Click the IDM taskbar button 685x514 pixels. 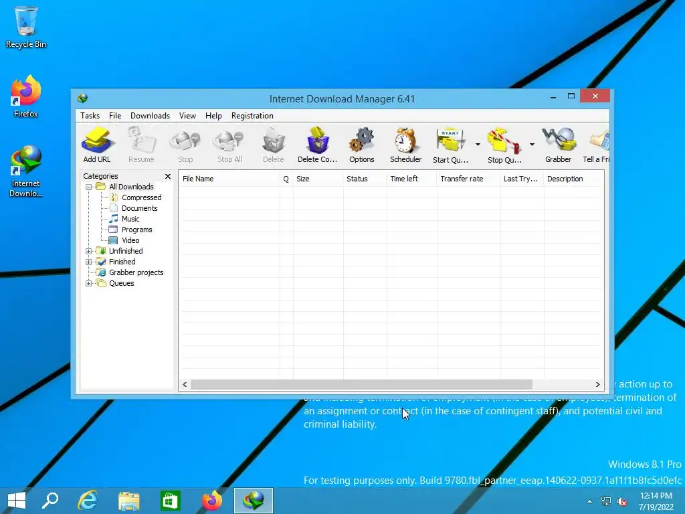(x=254, y=501)
